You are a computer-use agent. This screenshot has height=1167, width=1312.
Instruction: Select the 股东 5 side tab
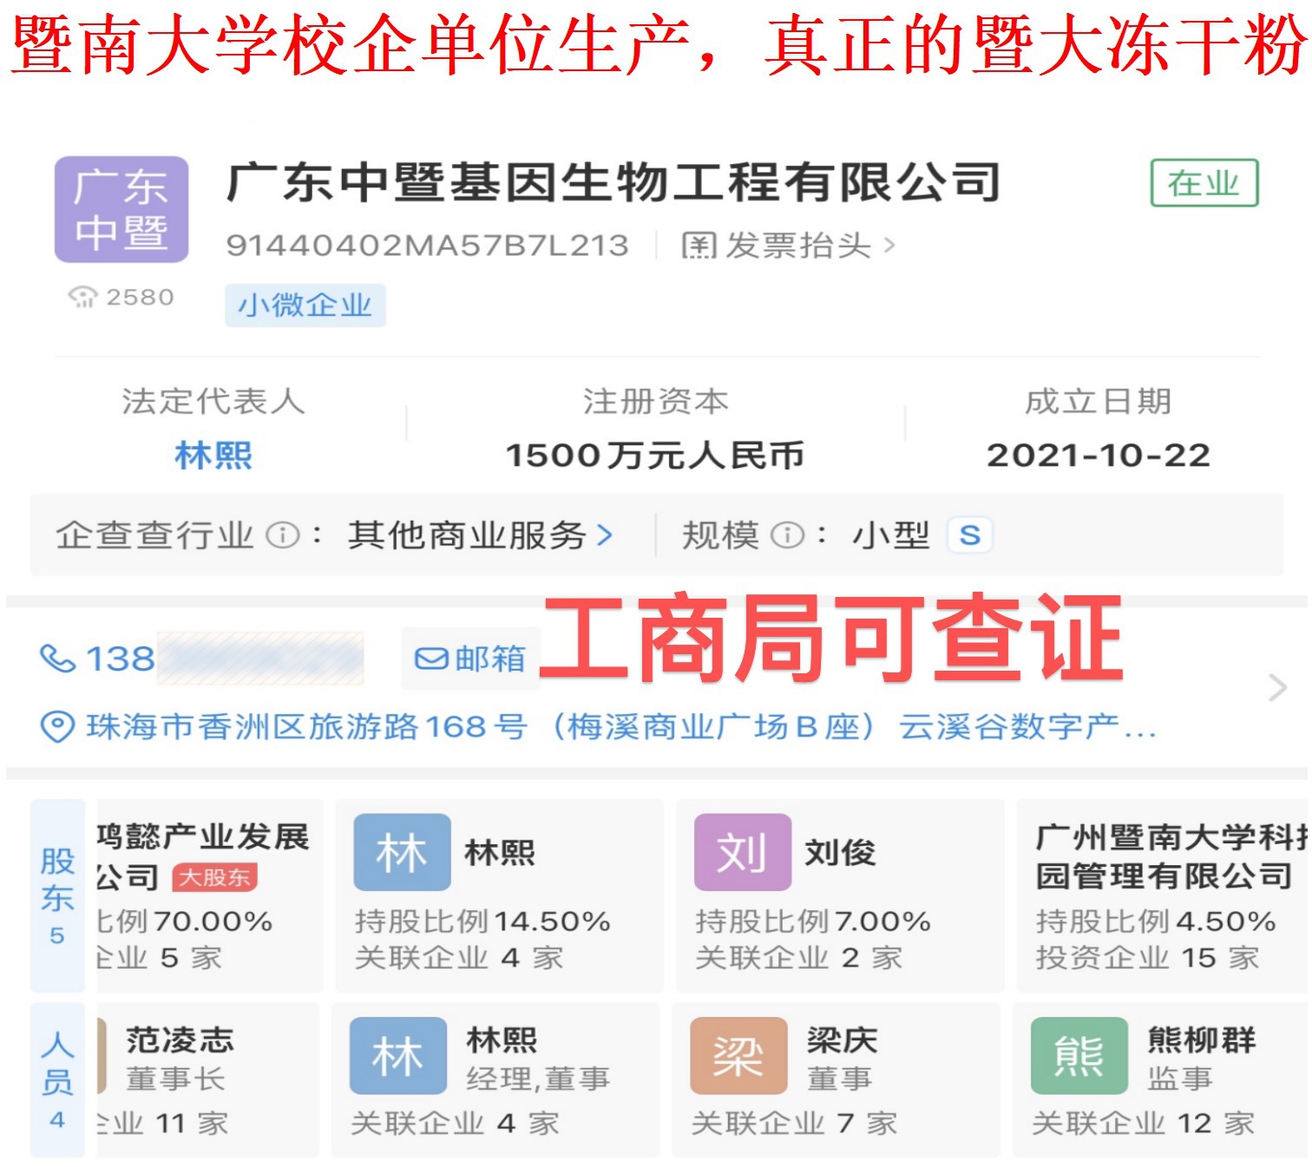(58, 896)
